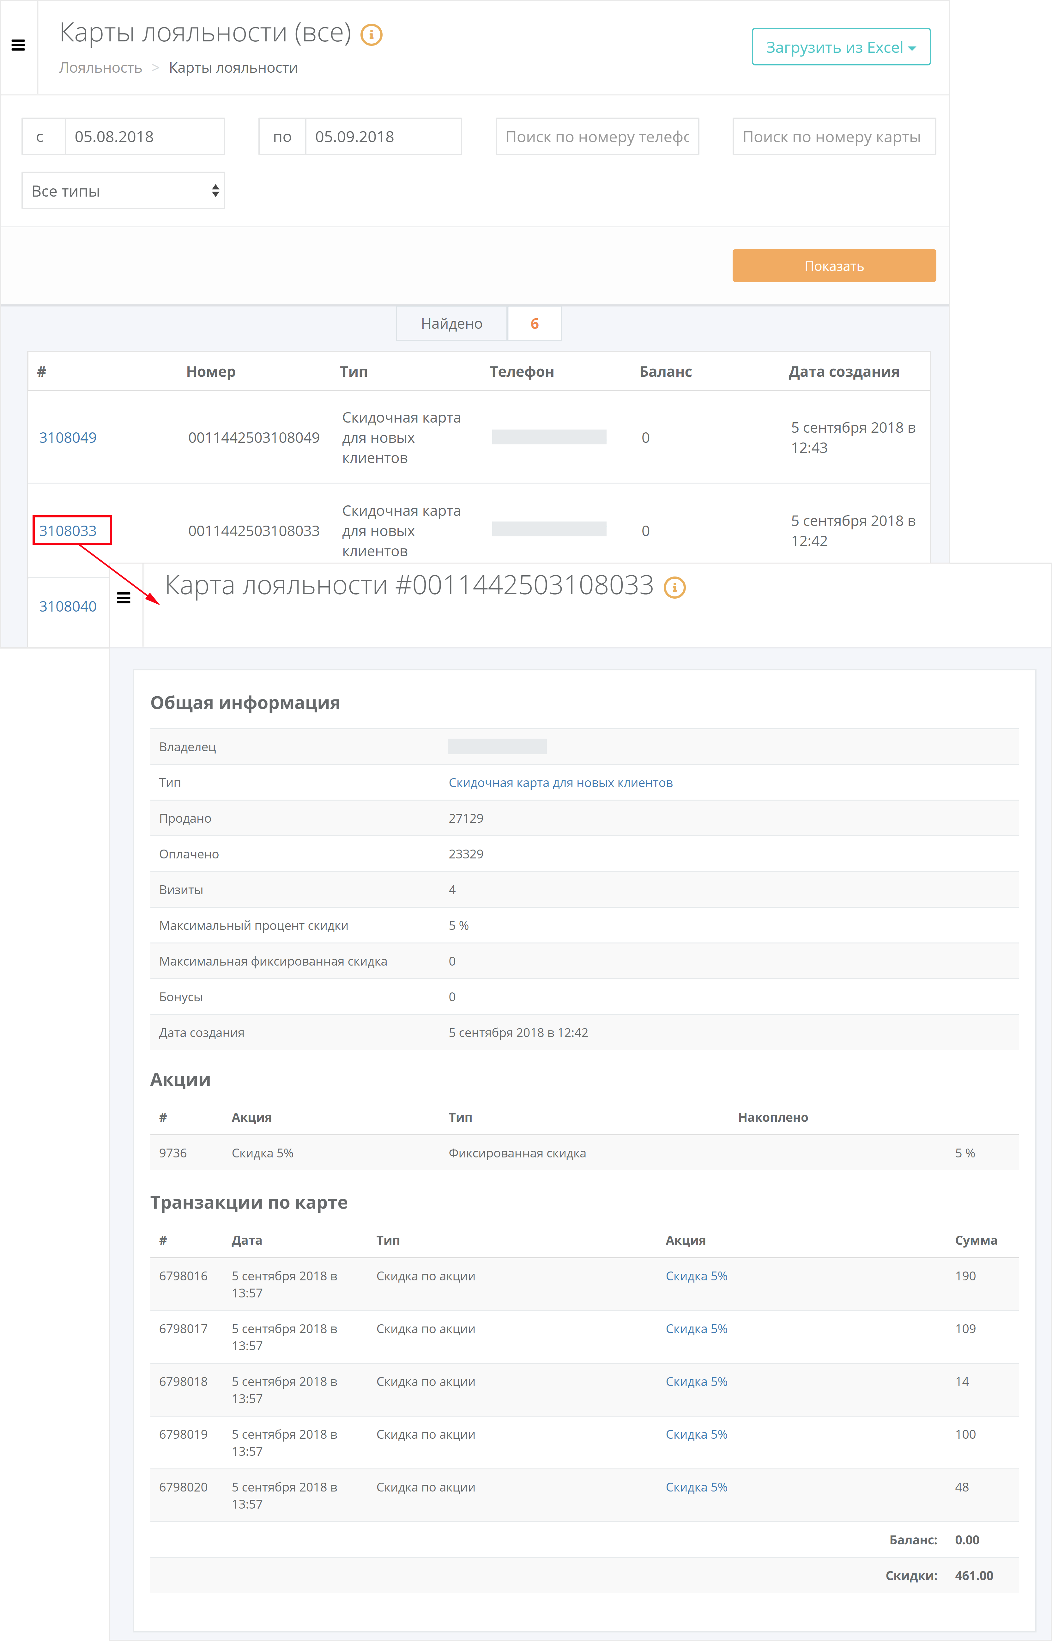
Task: Click info icon beside card #0011442503108033 title
Action: pyautogui.click(x=674, y=587)
